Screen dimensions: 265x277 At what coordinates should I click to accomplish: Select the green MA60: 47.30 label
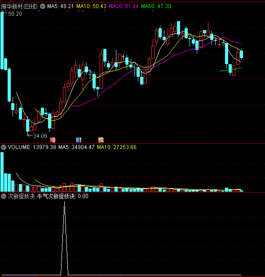156,6
